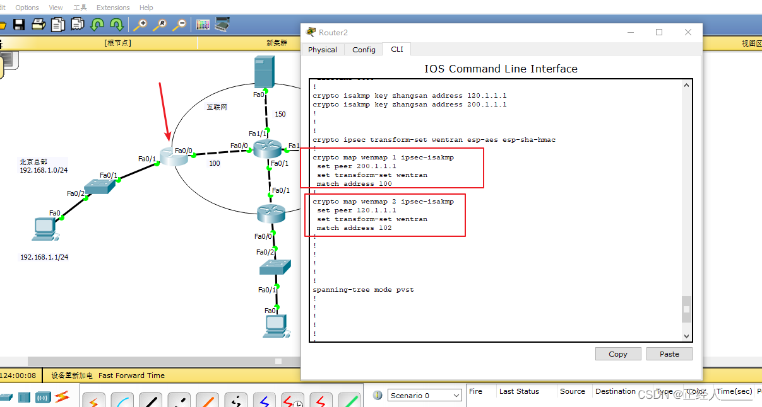Viewport: 762px width, 407px height.
Task: Pick the orange fiber cable icon
Action: (208, 400)
